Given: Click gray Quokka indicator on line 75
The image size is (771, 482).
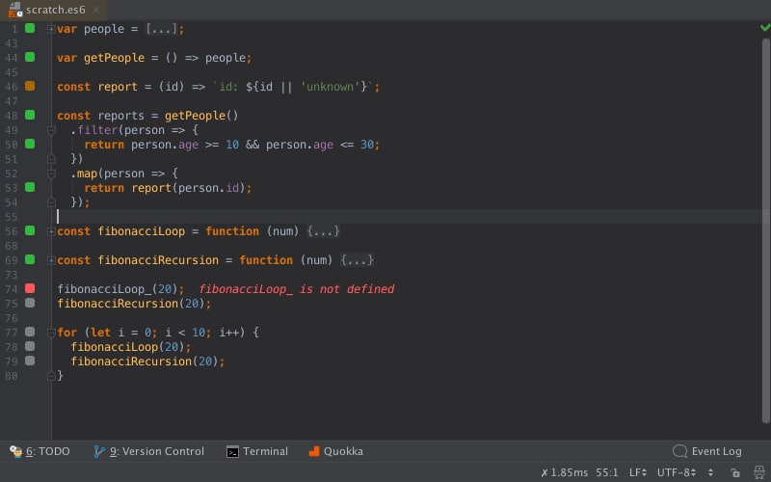Looking at the screenshot, I should point(30,303).
